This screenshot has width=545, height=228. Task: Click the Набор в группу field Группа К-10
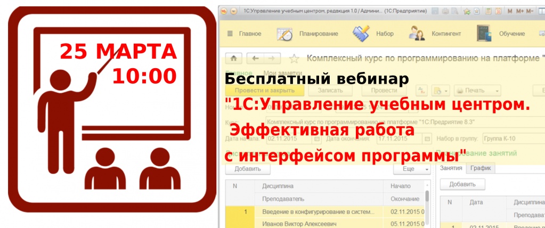(x=514, y=139)
